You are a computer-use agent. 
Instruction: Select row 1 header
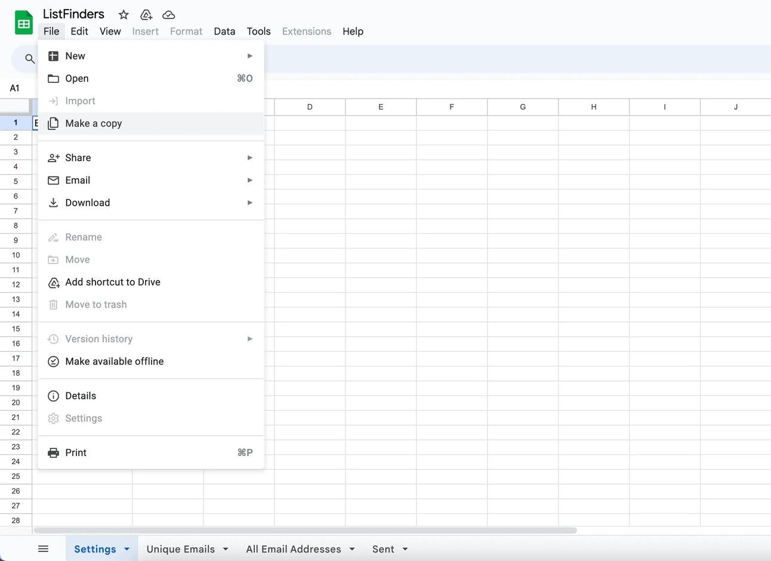pyautogui.click(x=16, y=123)
